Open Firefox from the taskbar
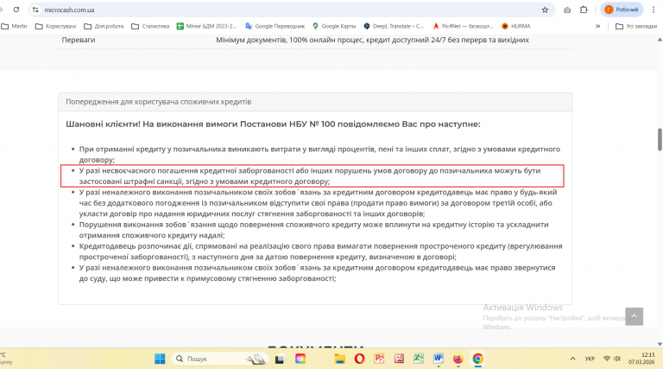Image resolution: width=663 pixels, height=369 pixels. (458, 359)
